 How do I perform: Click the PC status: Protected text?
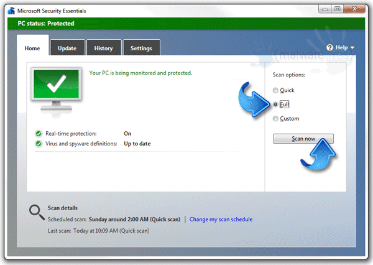click(x=46, y=24)
